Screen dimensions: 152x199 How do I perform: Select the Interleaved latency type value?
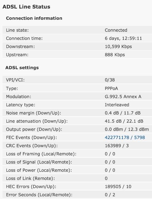coord(117,105)
